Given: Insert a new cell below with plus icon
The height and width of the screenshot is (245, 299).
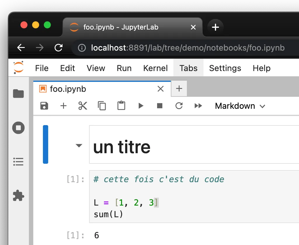Looking at the screenshot, I should (63, 106).
